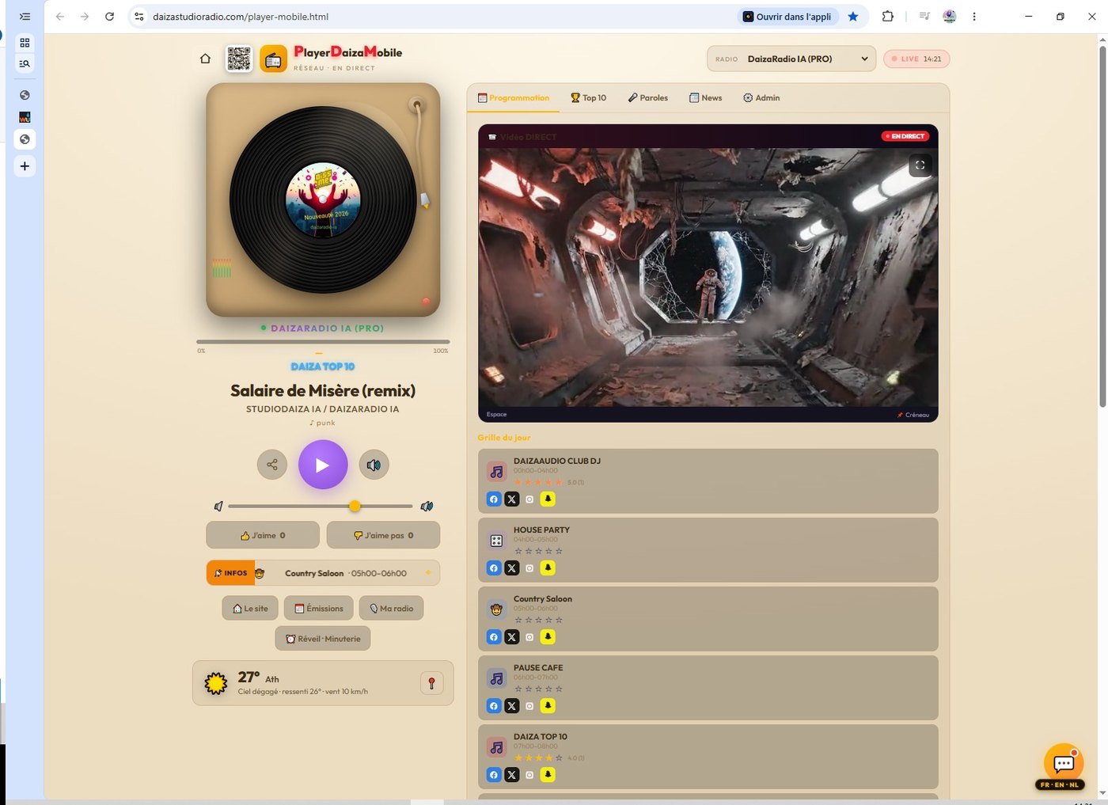Share DAIZAAUDIO CLUB DJ on Snapchat
The width and height of the screenshot is (1108, 805).
(x=548, y=499)
